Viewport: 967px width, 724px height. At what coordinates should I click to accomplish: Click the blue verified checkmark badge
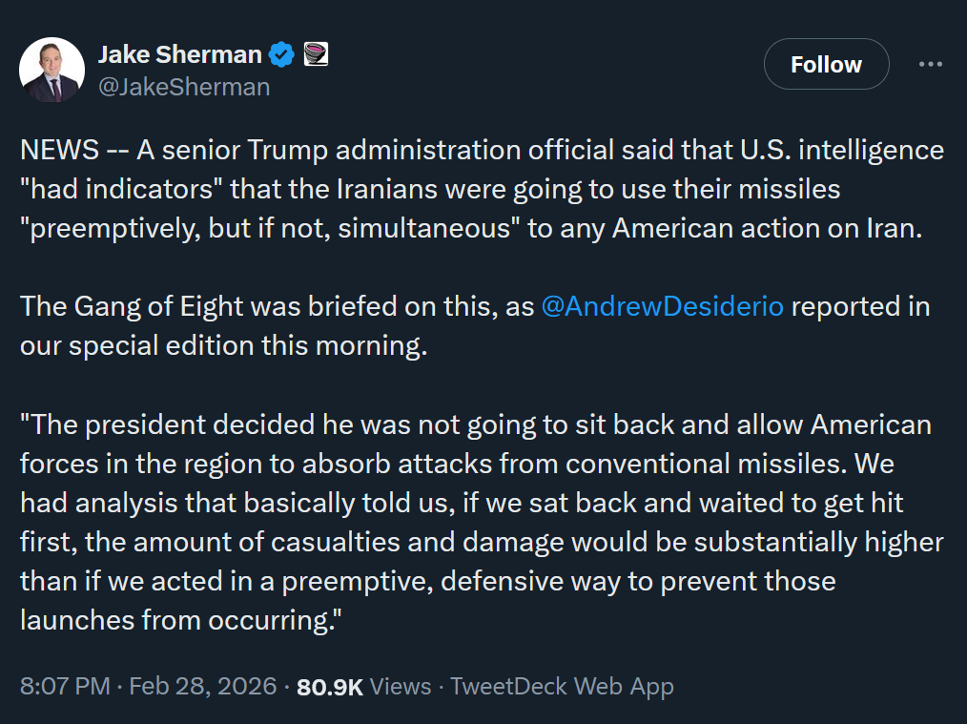point(280,54)
